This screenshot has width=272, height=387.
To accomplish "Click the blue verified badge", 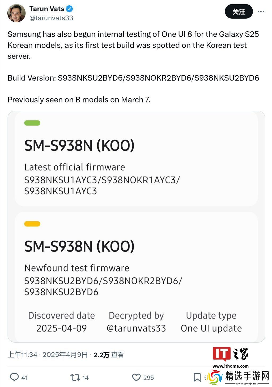I will (70, 9).
